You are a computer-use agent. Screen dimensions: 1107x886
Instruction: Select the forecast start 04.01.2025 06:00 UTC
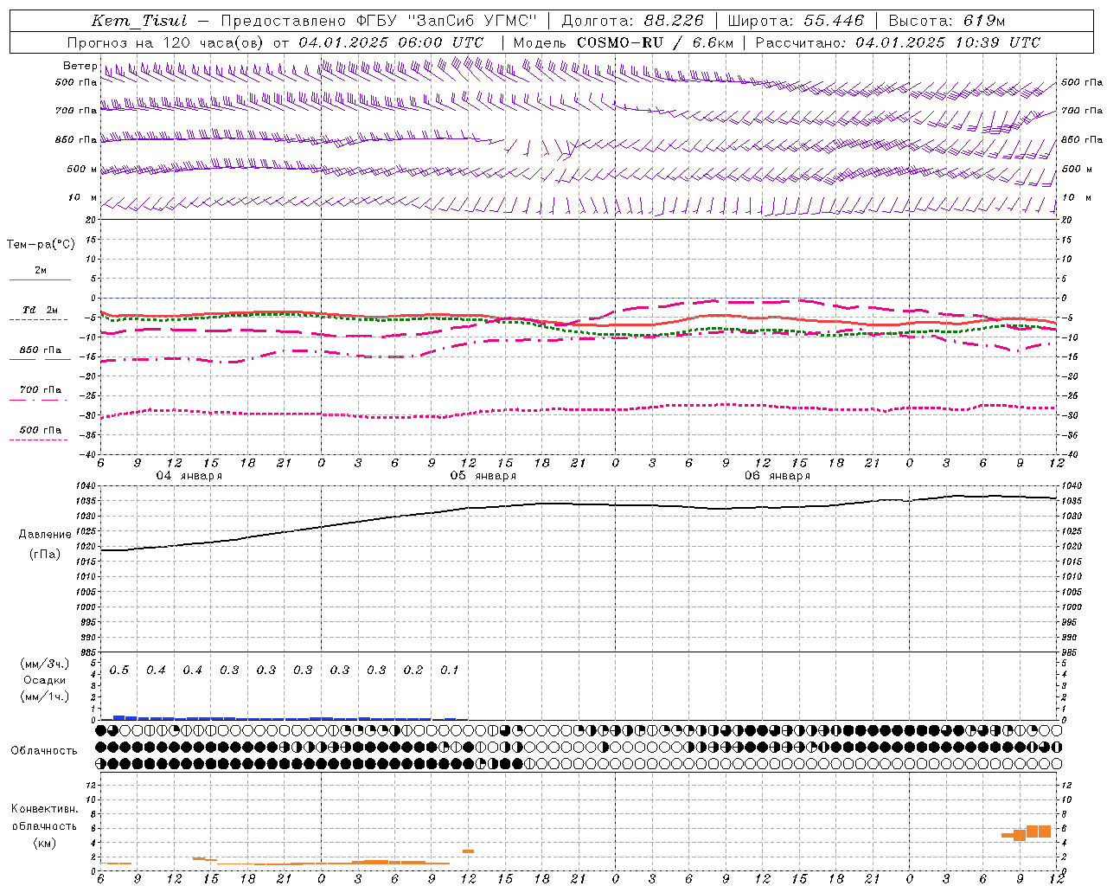point(391,42)
